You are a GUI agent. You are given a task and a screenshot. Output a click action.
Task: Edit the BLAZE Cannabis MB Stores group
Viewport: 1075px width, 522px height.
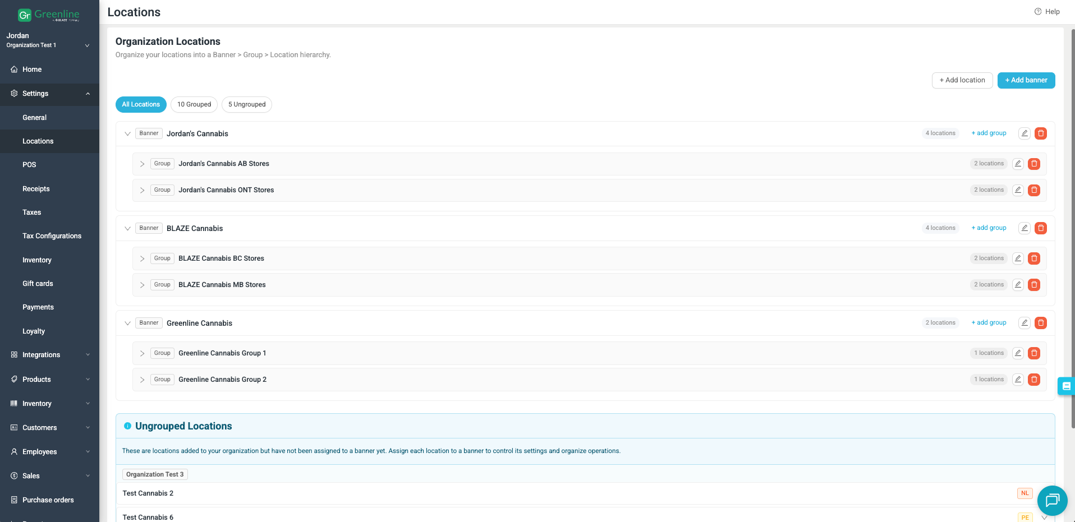pyautogui.click(x=1018, y=285)
